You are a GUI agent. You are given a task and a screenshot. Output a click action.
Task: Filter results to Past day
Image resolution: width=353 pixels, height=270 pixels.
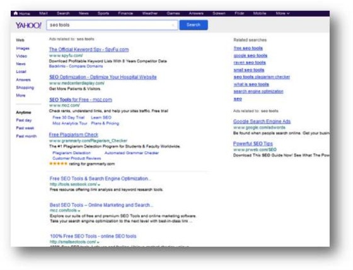[24, 120]
